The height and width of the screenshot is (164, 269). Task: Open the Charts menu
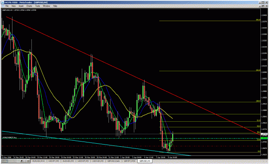tap(29, 6)
